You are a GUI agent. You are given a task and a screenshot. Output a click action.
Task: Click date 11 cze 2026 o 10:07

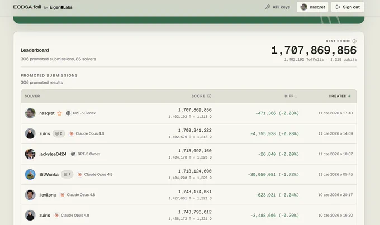[x=335, y=154]
